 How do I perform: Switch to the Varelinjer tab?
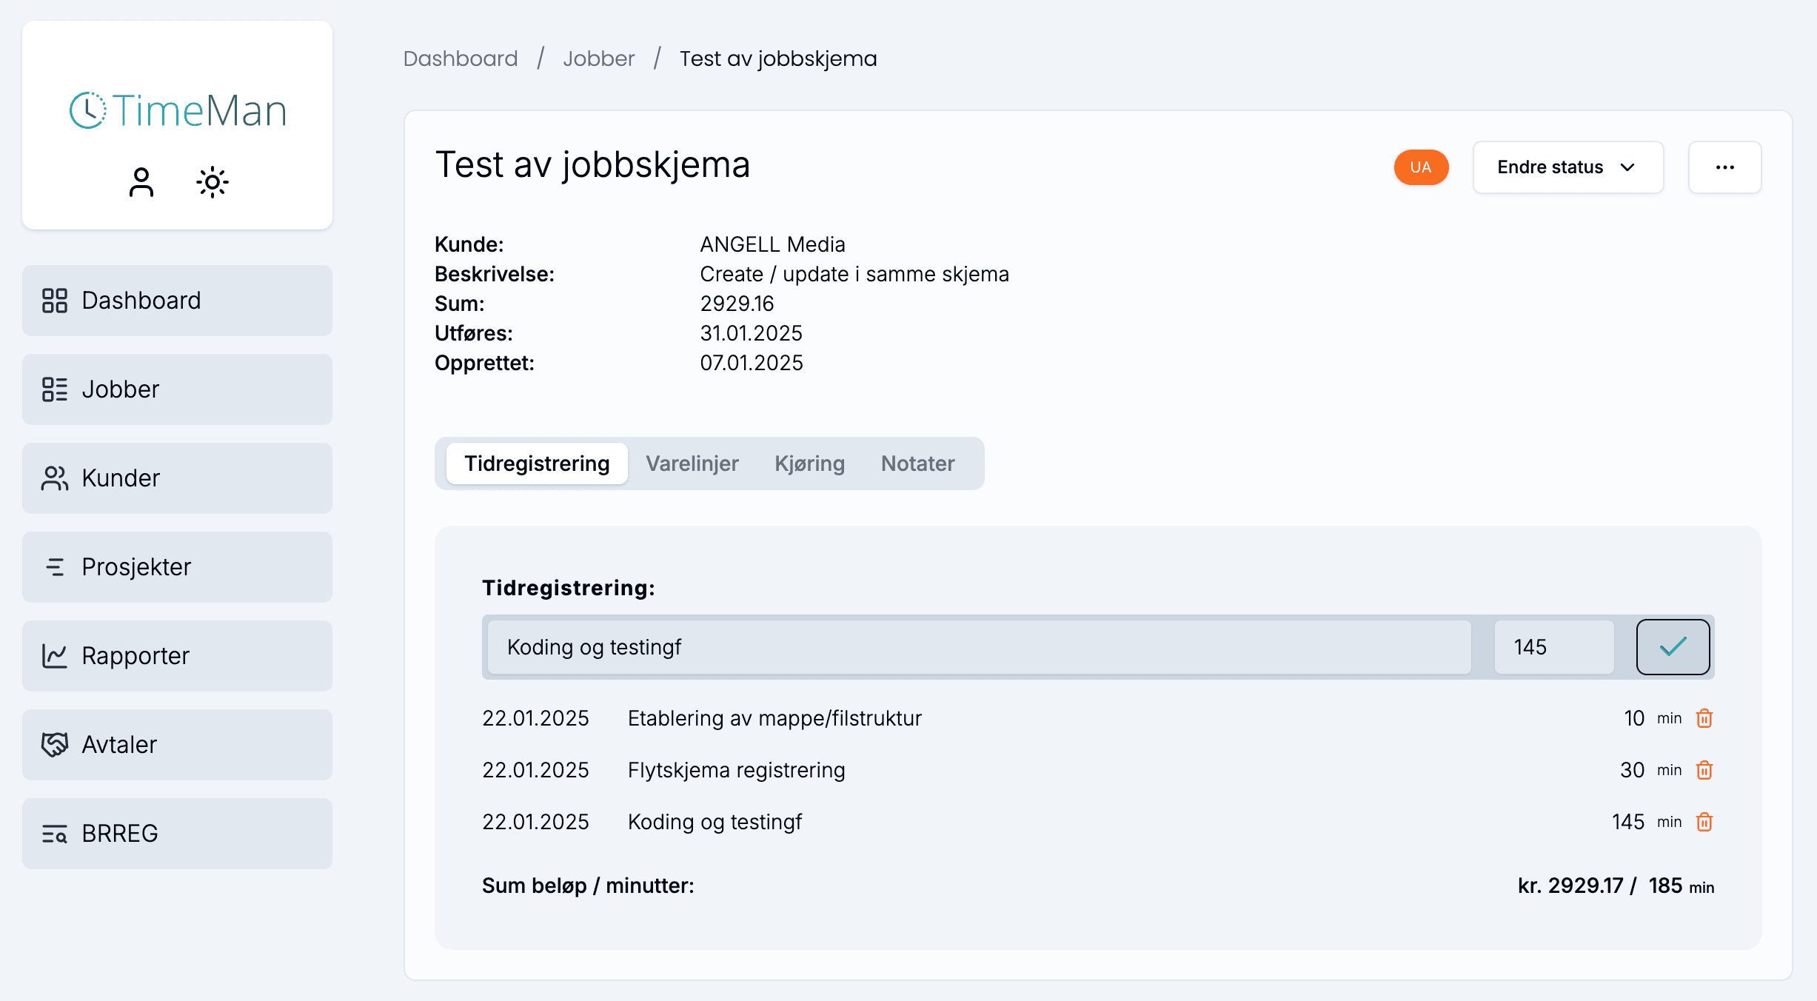(x=692, y=463)
